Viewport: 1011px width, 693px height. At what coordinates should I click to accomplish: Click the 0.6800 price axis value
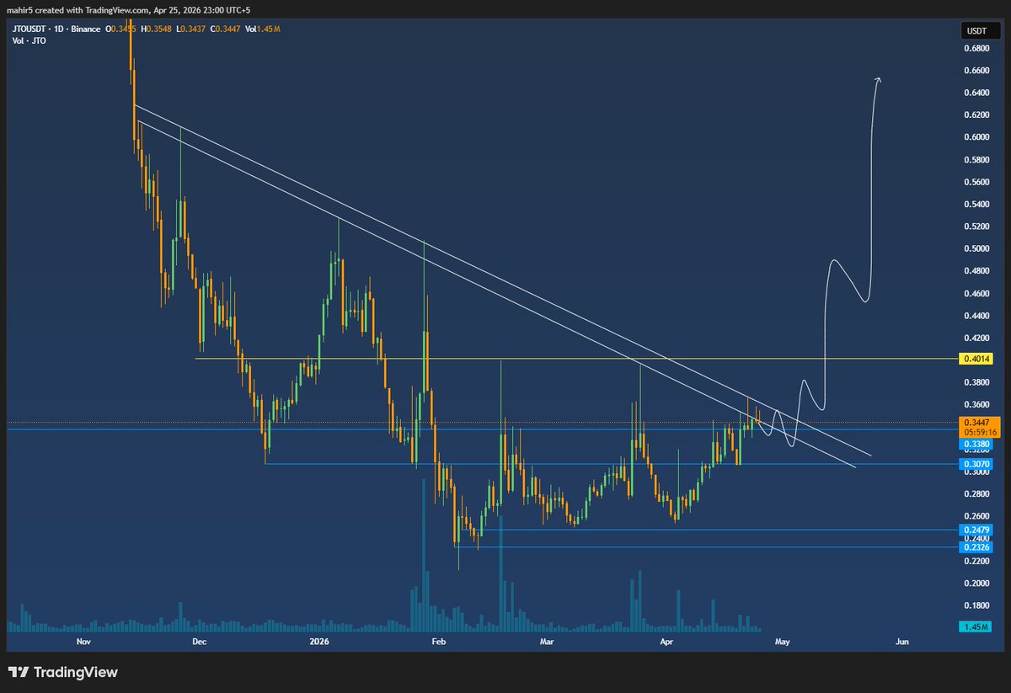(976, 48)
